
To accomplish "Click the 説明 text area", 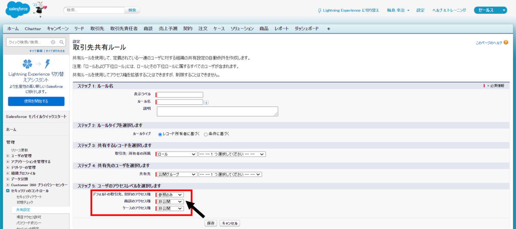I will 218,111.
